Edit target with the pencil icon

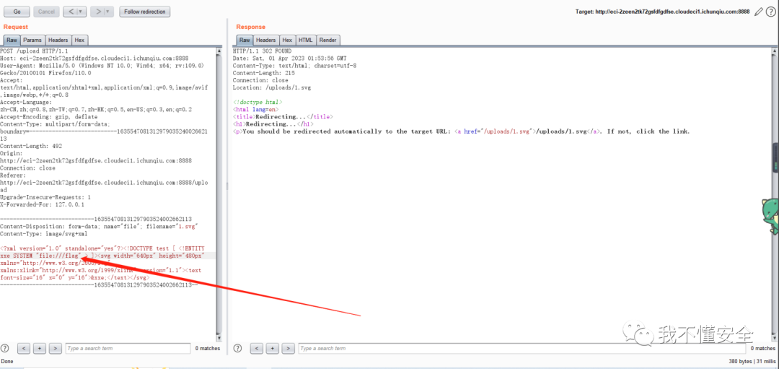tap(758, 12)
